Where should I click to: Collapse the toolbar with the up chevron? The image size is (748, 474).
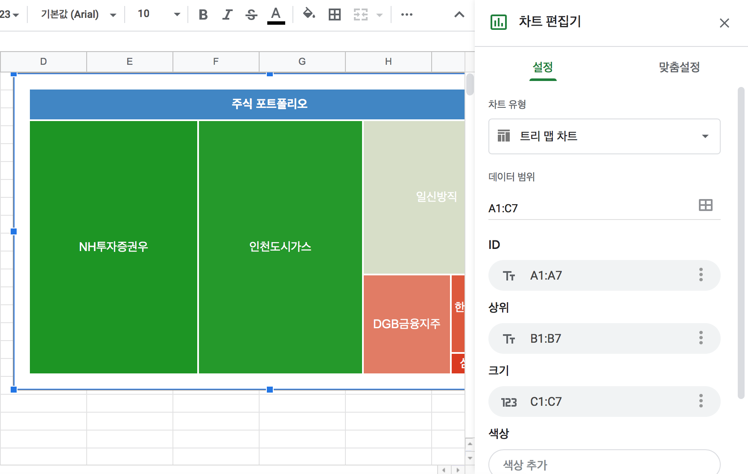point(459,14)
